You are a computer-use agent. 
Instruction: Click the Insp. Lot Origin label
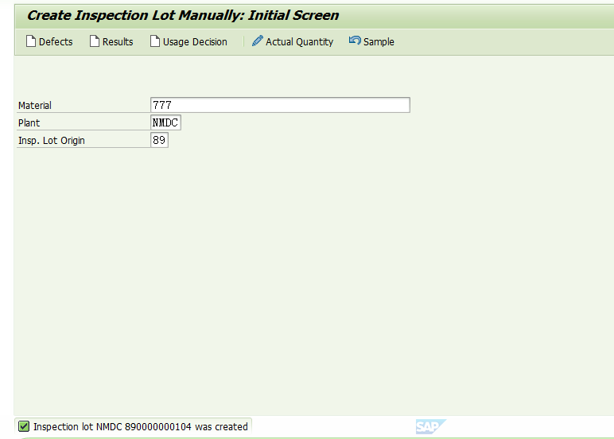point(52,141)
